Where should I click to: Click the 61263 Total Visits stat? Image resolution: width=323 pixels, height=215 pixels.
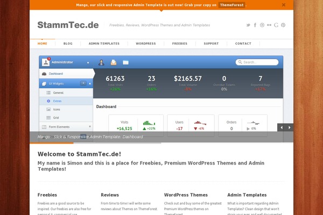(x=115, y=83)
